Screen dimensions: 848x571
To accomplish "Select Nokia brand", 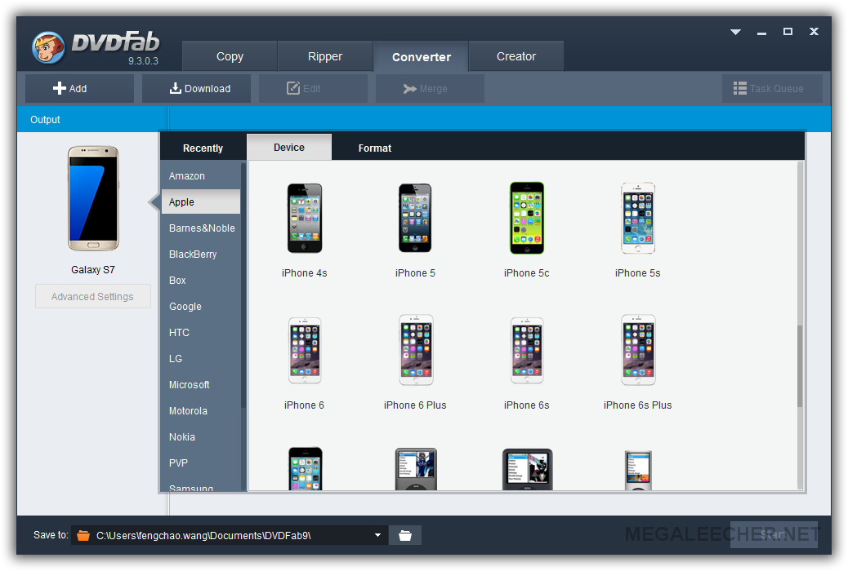I will pyautogui.click(x=201, y=437).
